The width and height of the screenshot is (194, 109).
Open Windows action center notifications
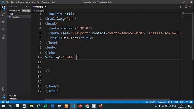click(x=189, y=106)
